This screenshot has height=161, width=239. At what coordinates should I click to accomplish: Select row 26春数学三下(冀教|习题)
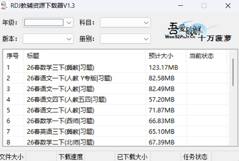[x=115, y=67]
